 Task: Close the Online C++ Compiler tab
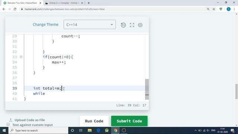point(82,3)
